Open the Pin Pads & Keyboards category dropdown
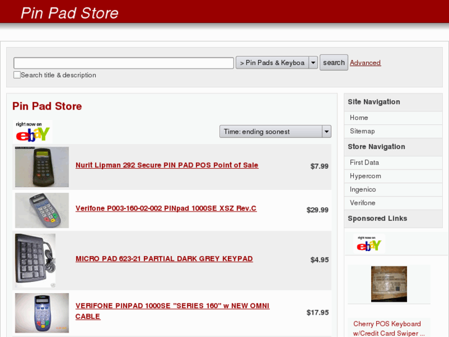This screenshot has height=337, width=449. click(x=277, y=62)
